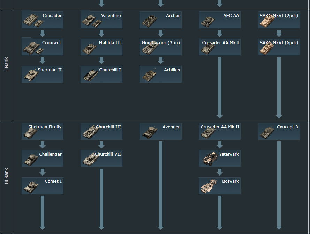Select the Sherman Firefly tank
Viewport: 310px width, 234px height.
43,131
